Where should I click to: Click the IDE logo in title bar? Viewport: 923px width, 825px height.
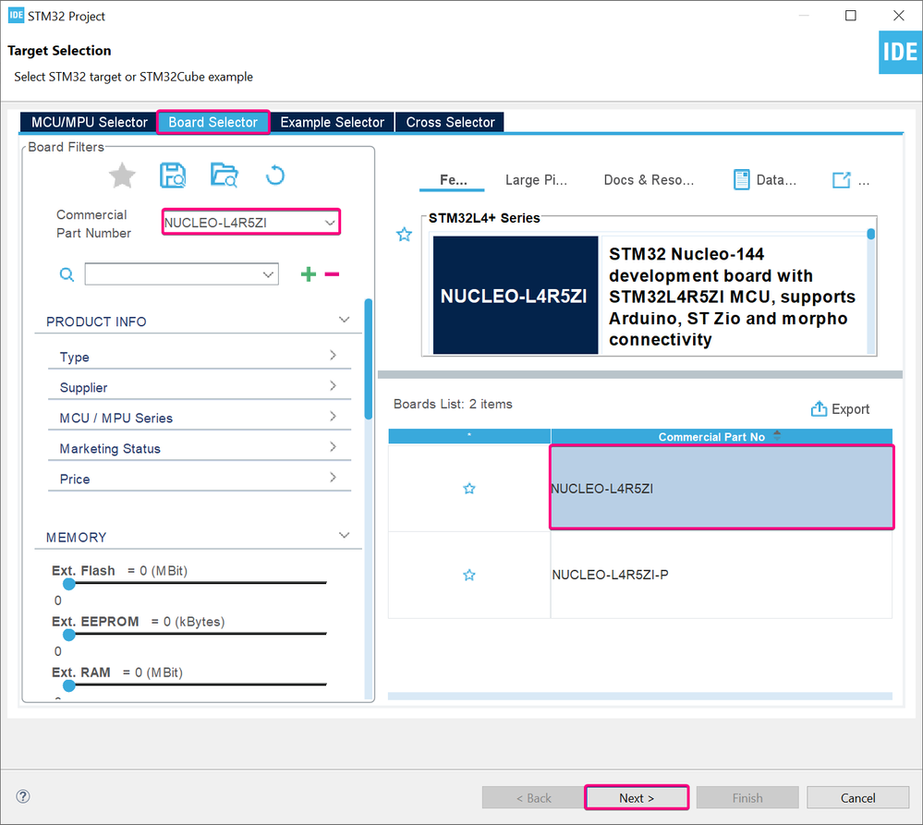tap(16, 16)
